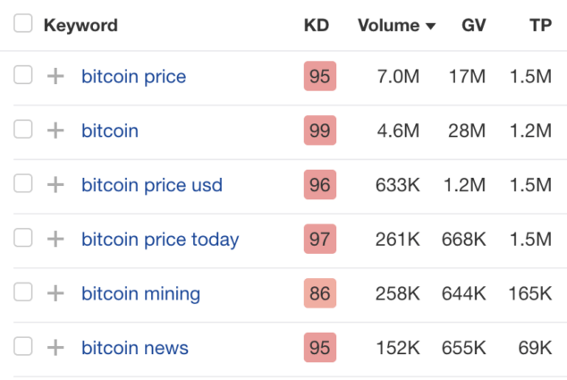
Task: Sort by Volume column dropdown arrow
Action: 431,26
